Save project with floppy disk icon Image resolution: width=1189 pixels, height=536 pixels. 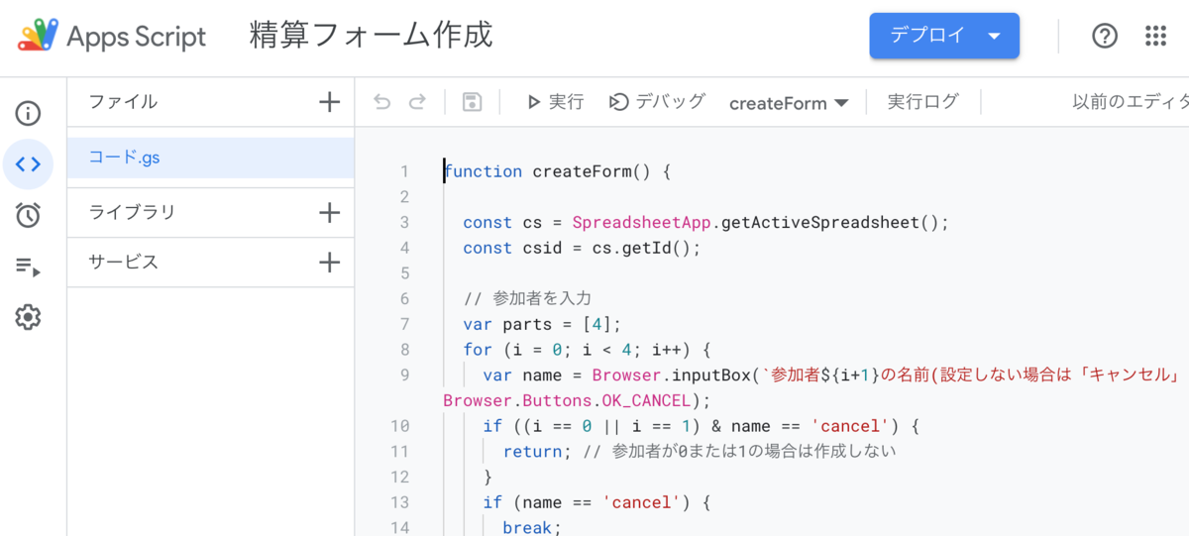(472, 102)
